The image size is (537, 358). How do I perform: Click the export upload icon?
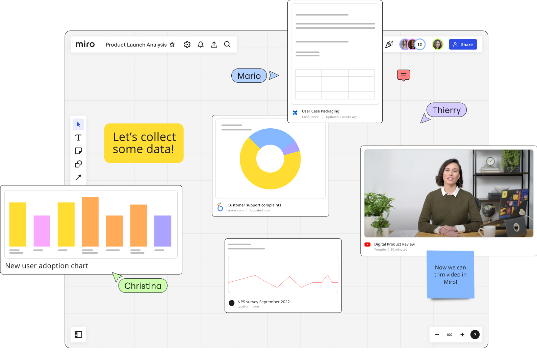214,45
